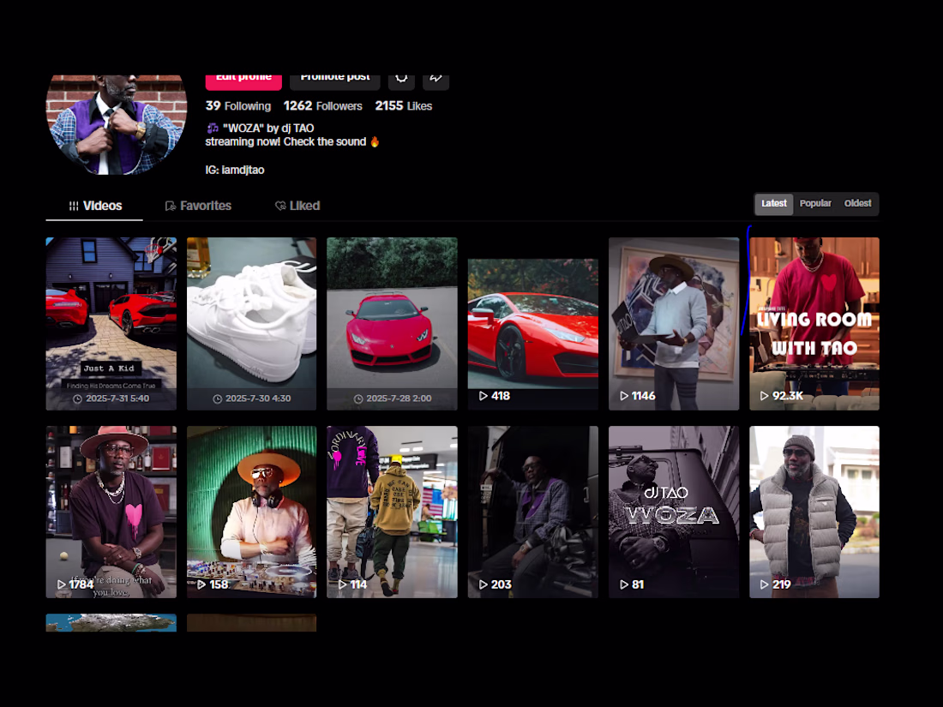This screenshot has height=707, width=943.
Task: Click the play icon next to 418
Action: 483,396
